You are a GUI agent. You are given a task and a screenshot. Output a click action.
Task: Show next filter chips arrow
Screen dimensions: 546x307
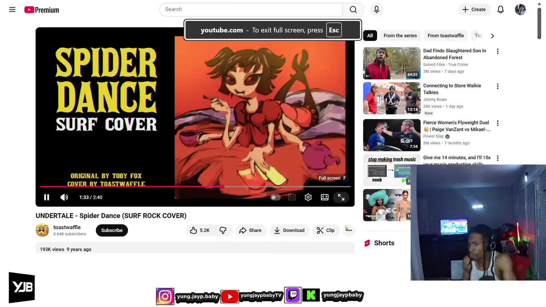(x=492, y=36)
